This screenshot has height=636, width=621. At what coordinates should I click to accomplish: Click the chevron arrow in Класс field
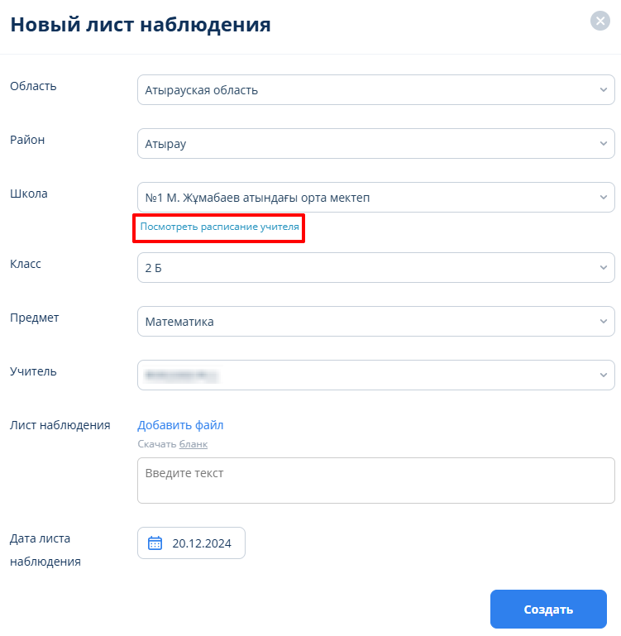point(603,268)
